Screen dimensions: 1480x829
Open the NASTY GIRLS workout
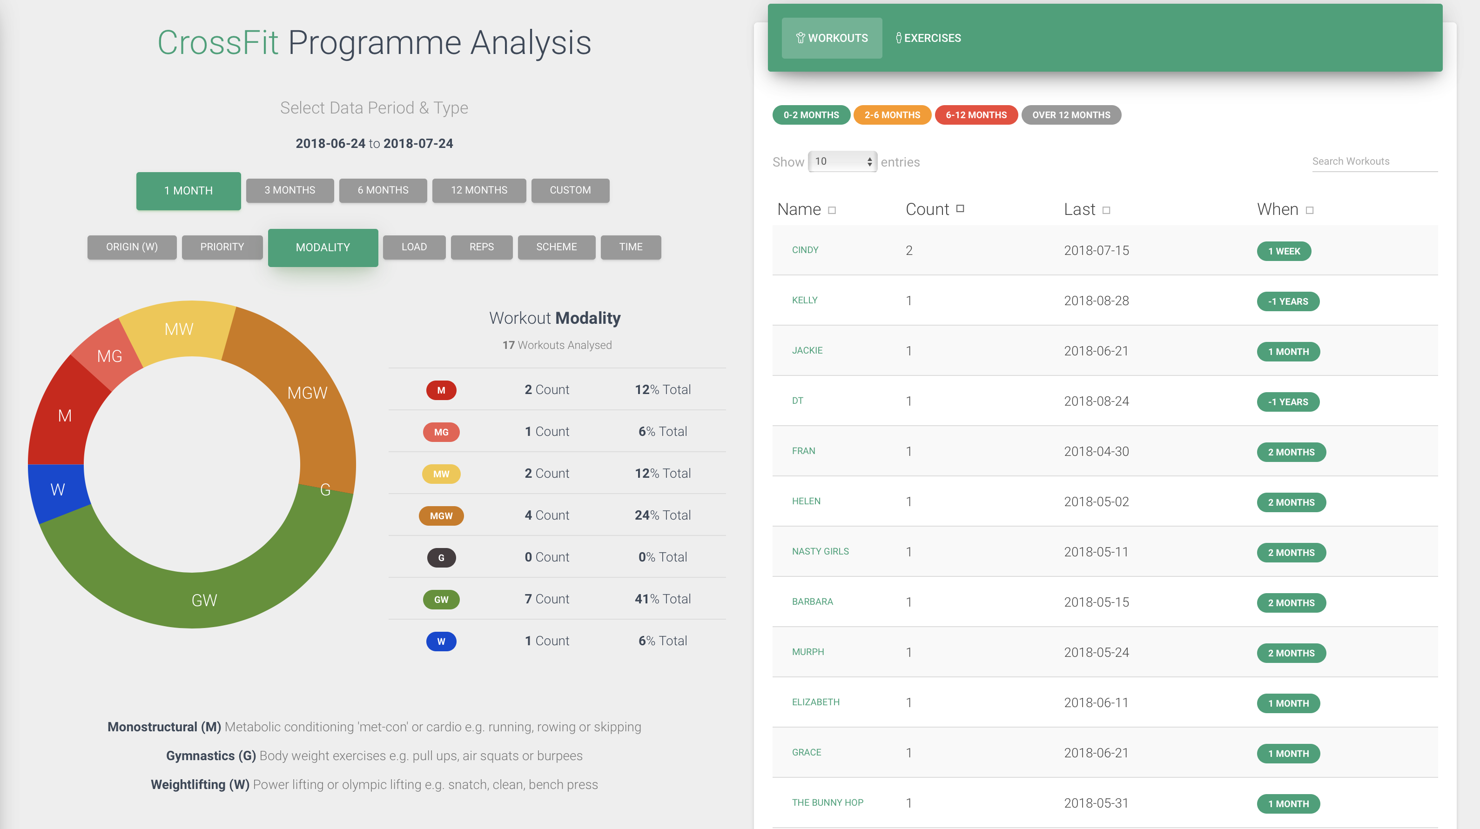[x=820, y=552]
